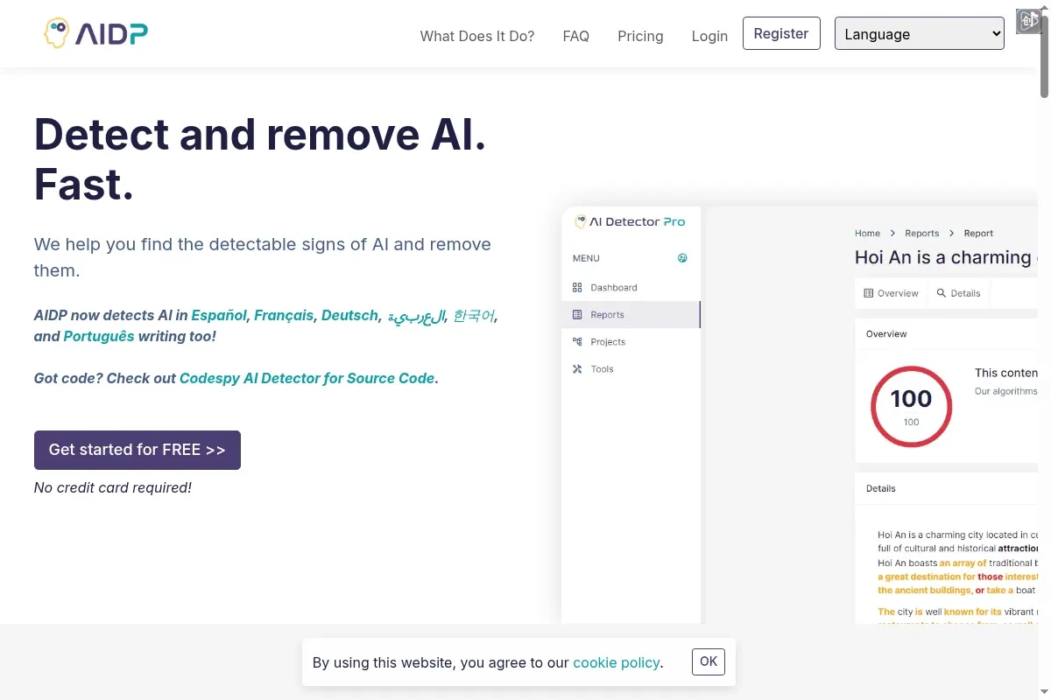Follow the Codespy AI Detector for Source Code link
This screenshot has height=700, width=1051.
307,378
